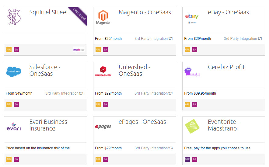Screen dimensions: 269x167
Task: Click the ePages logo
Action: pyautogui.click(x=103, y=127)
